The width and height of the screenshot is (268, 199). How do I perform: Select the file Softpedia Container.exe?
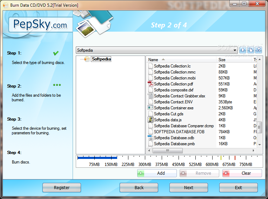tap(174, 108)
